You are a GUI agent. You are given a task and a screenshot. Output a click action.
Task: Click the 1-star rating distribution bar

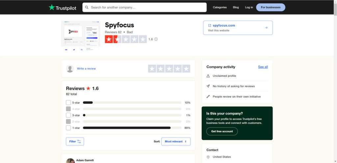132,128
